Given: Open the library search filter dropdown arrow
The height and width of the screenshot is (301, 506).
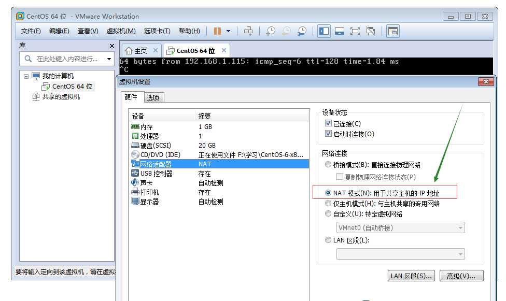Looking at the screenshot, I should (x=109, y=59).
